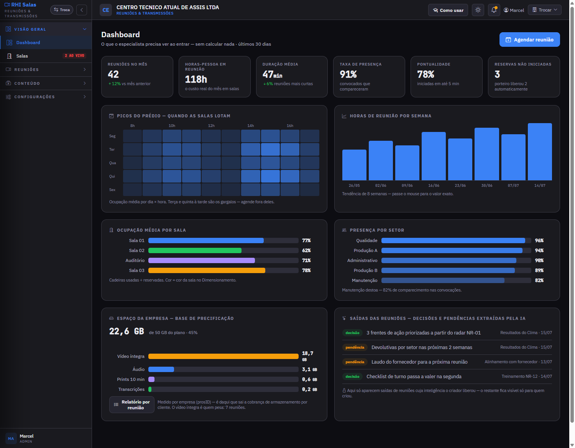
Task: Open Checklist de turno decision item
Action: click(447, 377)
